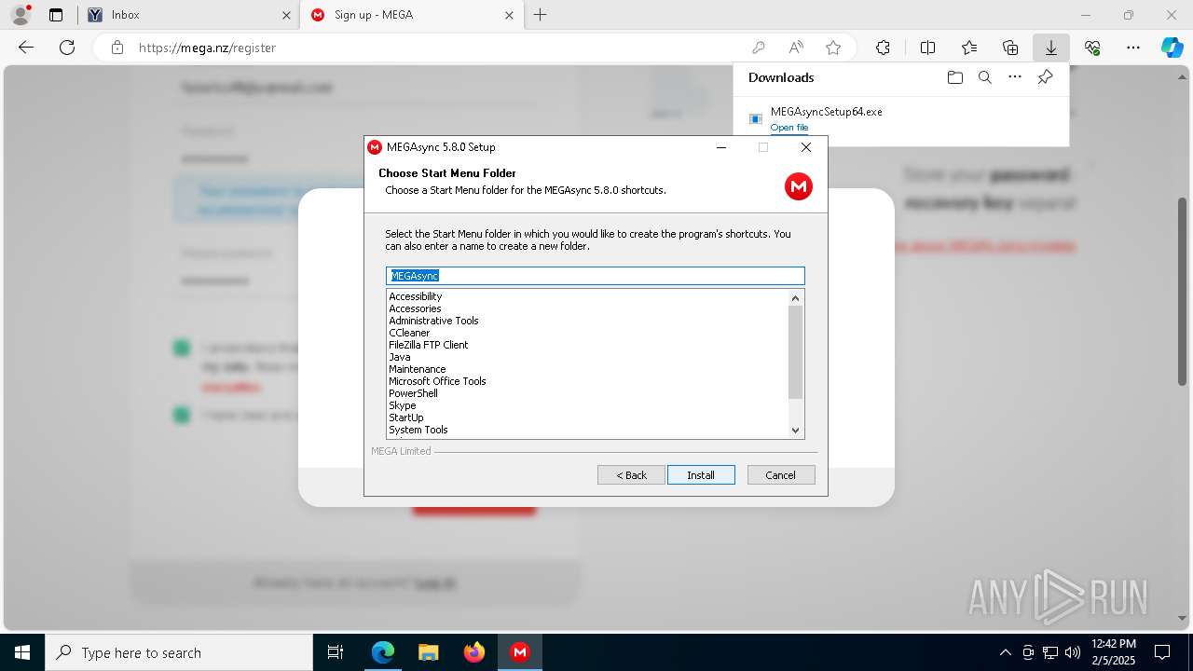Open Browser essentials icon
The image size is (1193, 671).
point(1092,48)
